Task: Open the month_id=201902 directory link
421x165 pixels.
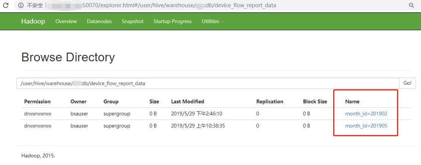Action: click(366, 114)
